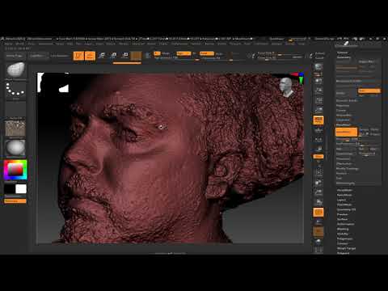Screen dimensions: 388x291
Task: Expand the FiberMesh subpalette
Action: [344, 205]
